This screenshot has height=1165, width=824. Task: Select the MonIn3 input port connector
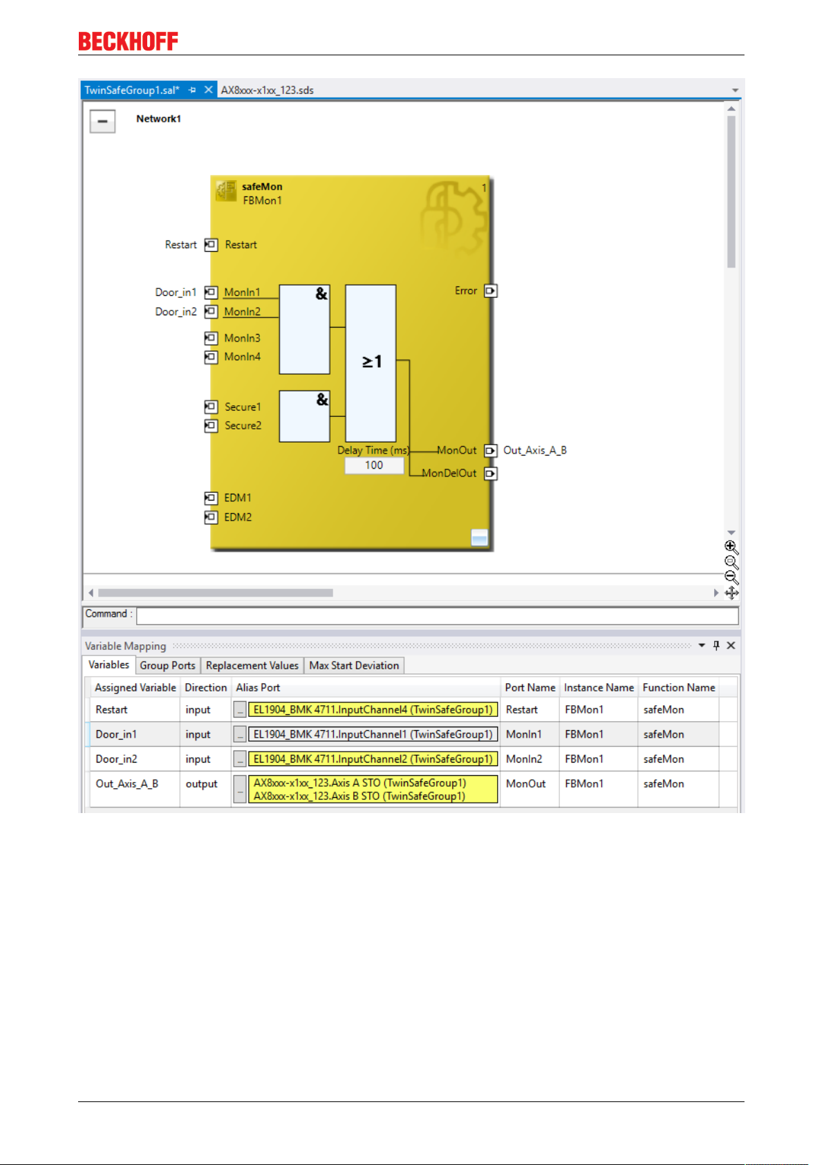coord(211,338)
